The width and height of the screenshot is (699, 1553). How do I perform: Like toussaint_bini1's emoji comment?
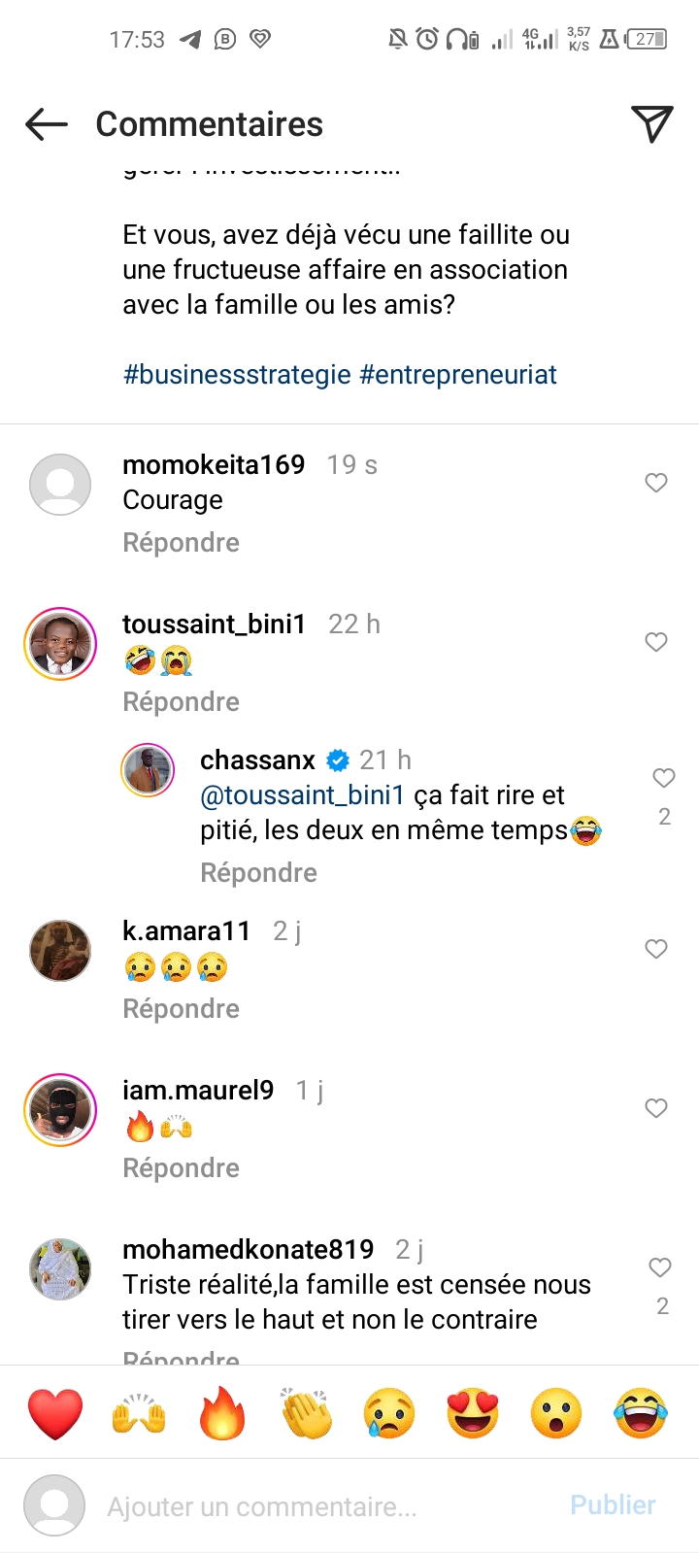(x=656, y=642)
